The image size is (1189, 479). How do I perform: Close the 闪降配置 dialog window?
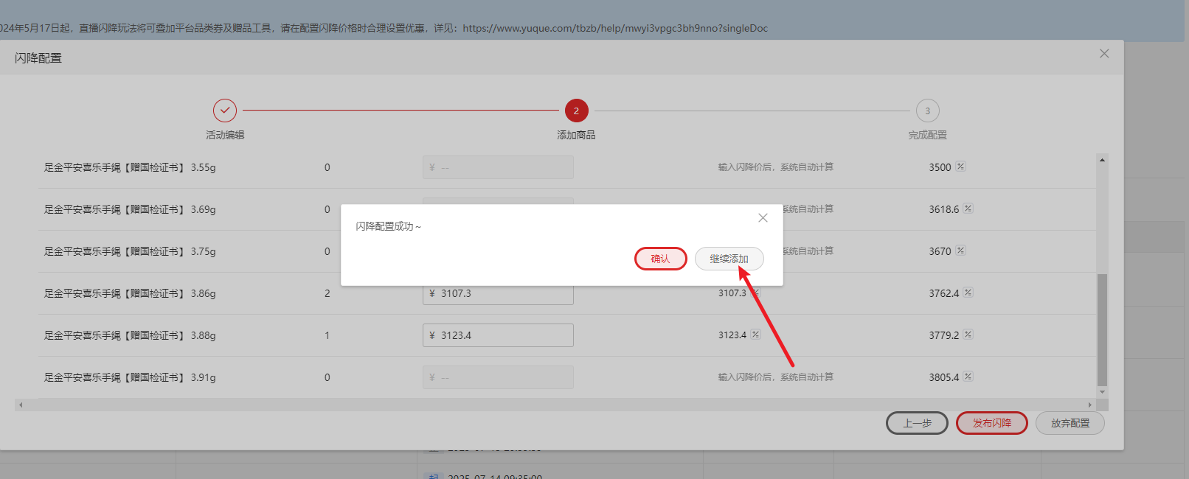pyautogui.click(x=1104, y=54)
